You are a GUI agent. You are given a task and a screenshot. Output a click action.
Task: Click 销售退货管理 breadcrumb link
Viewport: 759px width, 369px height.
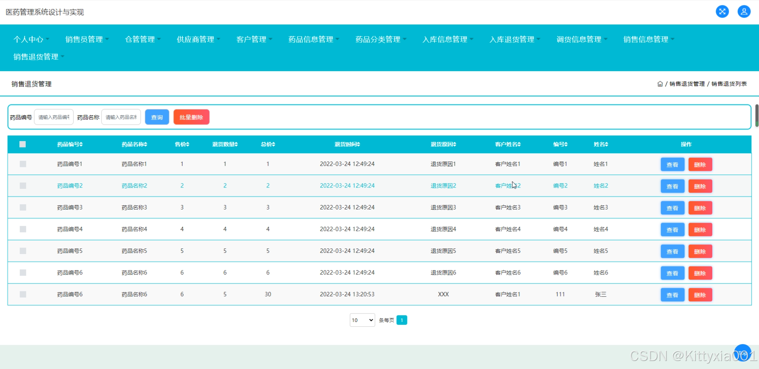point(687,84)
